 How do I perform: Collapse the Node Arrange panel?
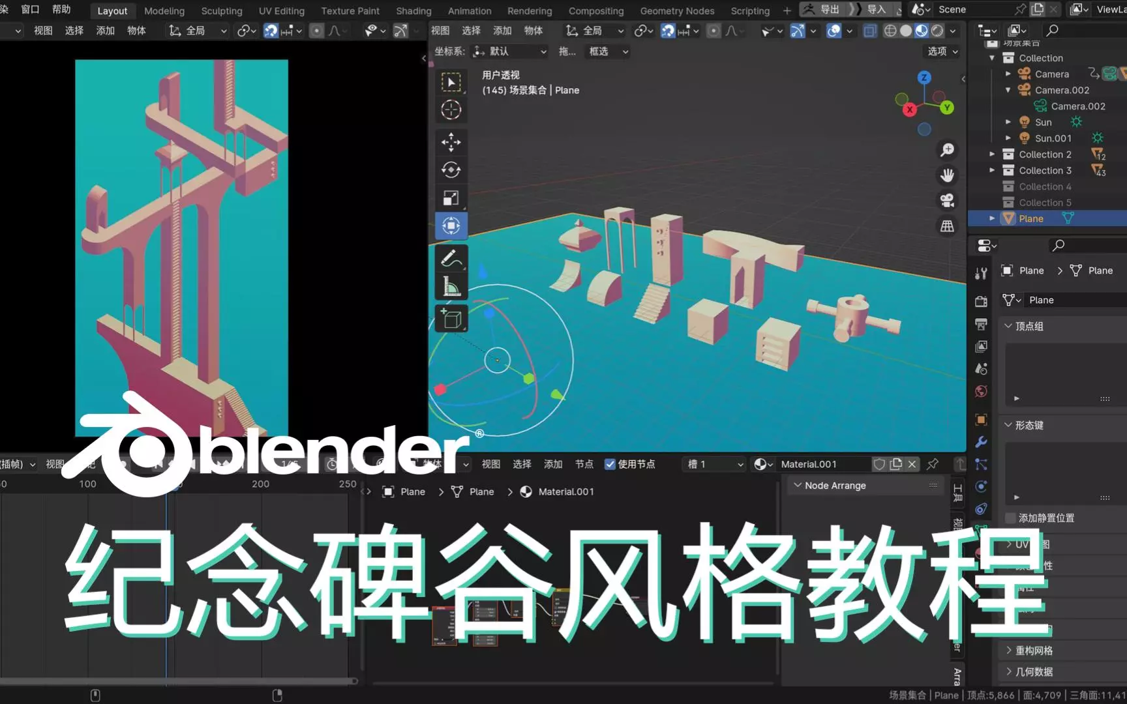pos(798,486)
